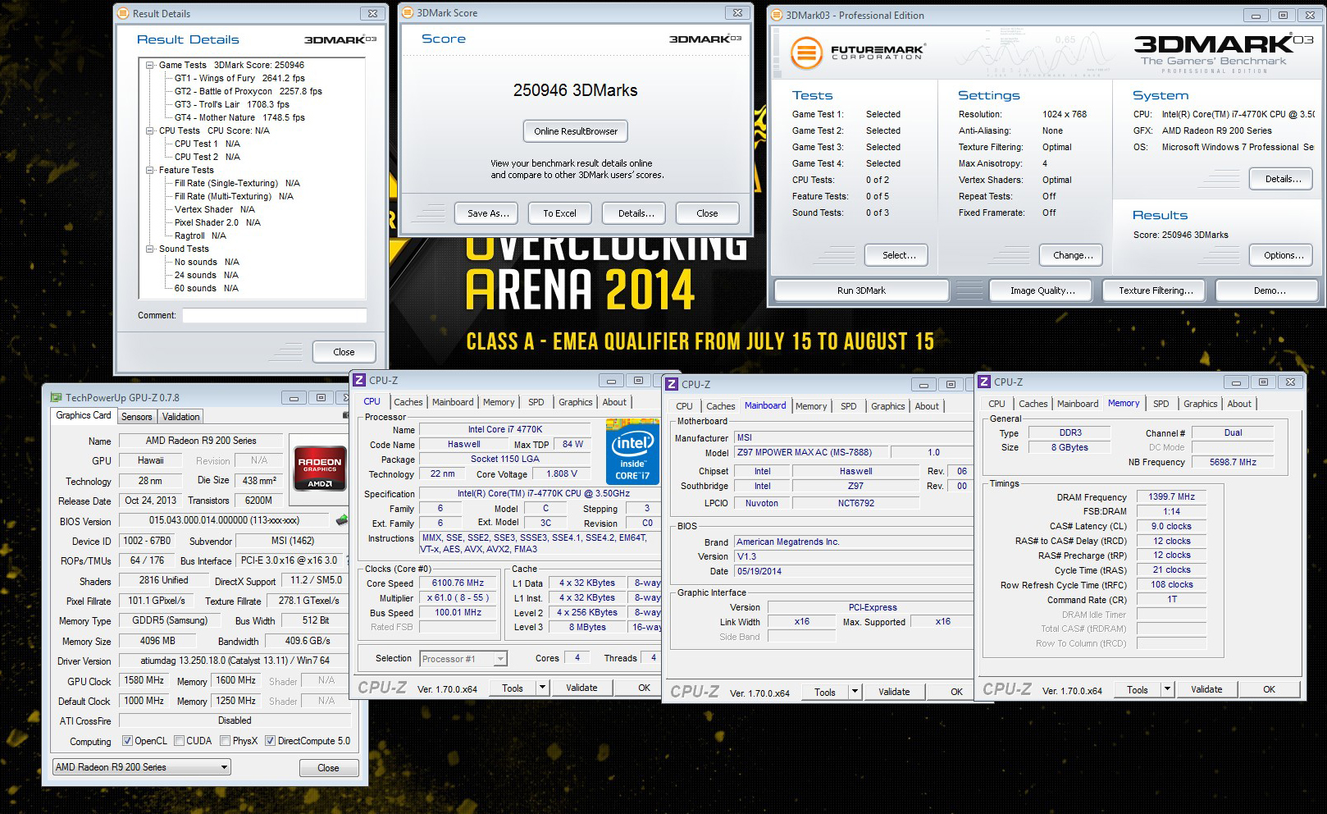Click the Radeon Graphics logo in GPU-Z
The image size is (1327, 814).
[320, 468]
